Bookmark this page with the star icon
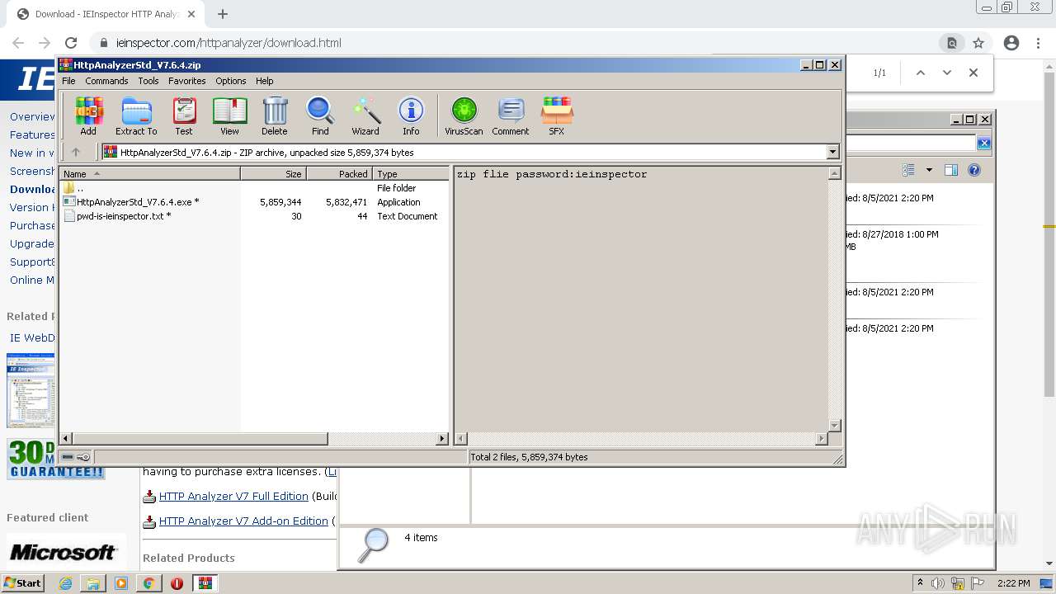This screenshot has width=1056, height=594. tap(978, 43)
